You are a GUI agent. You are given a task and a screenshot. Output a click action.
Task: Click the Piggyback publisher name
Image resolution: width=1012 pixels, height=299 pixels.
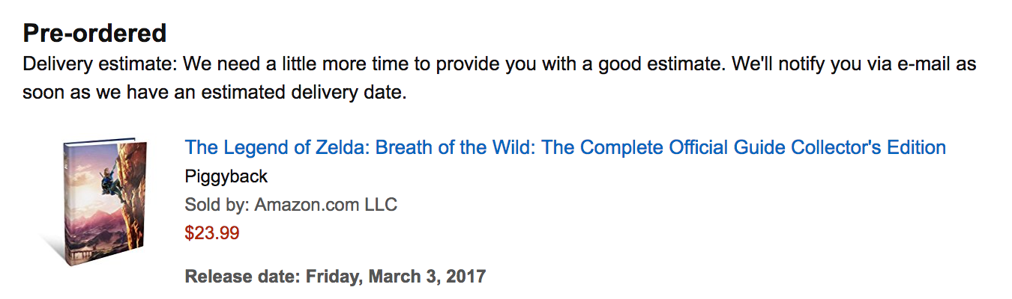tap(226, 177)
